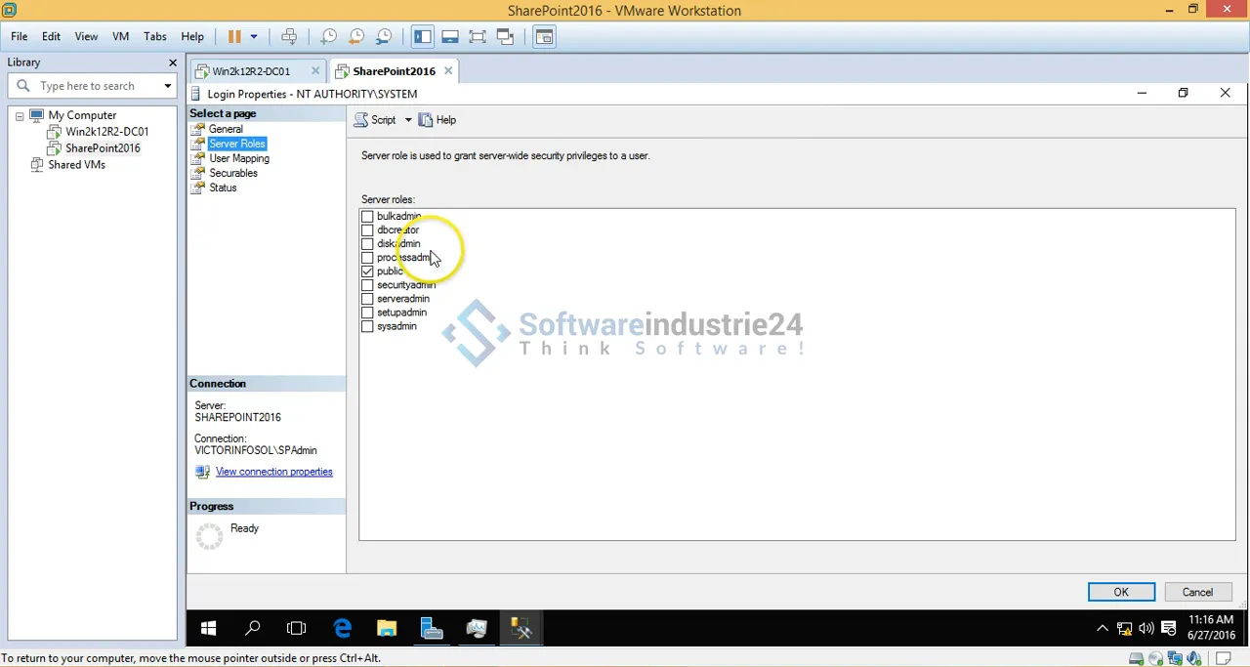This screenshot has width=1250, height=667.
Task: Enable the bulkadmin server role checkbox
Action: point(367,217)
